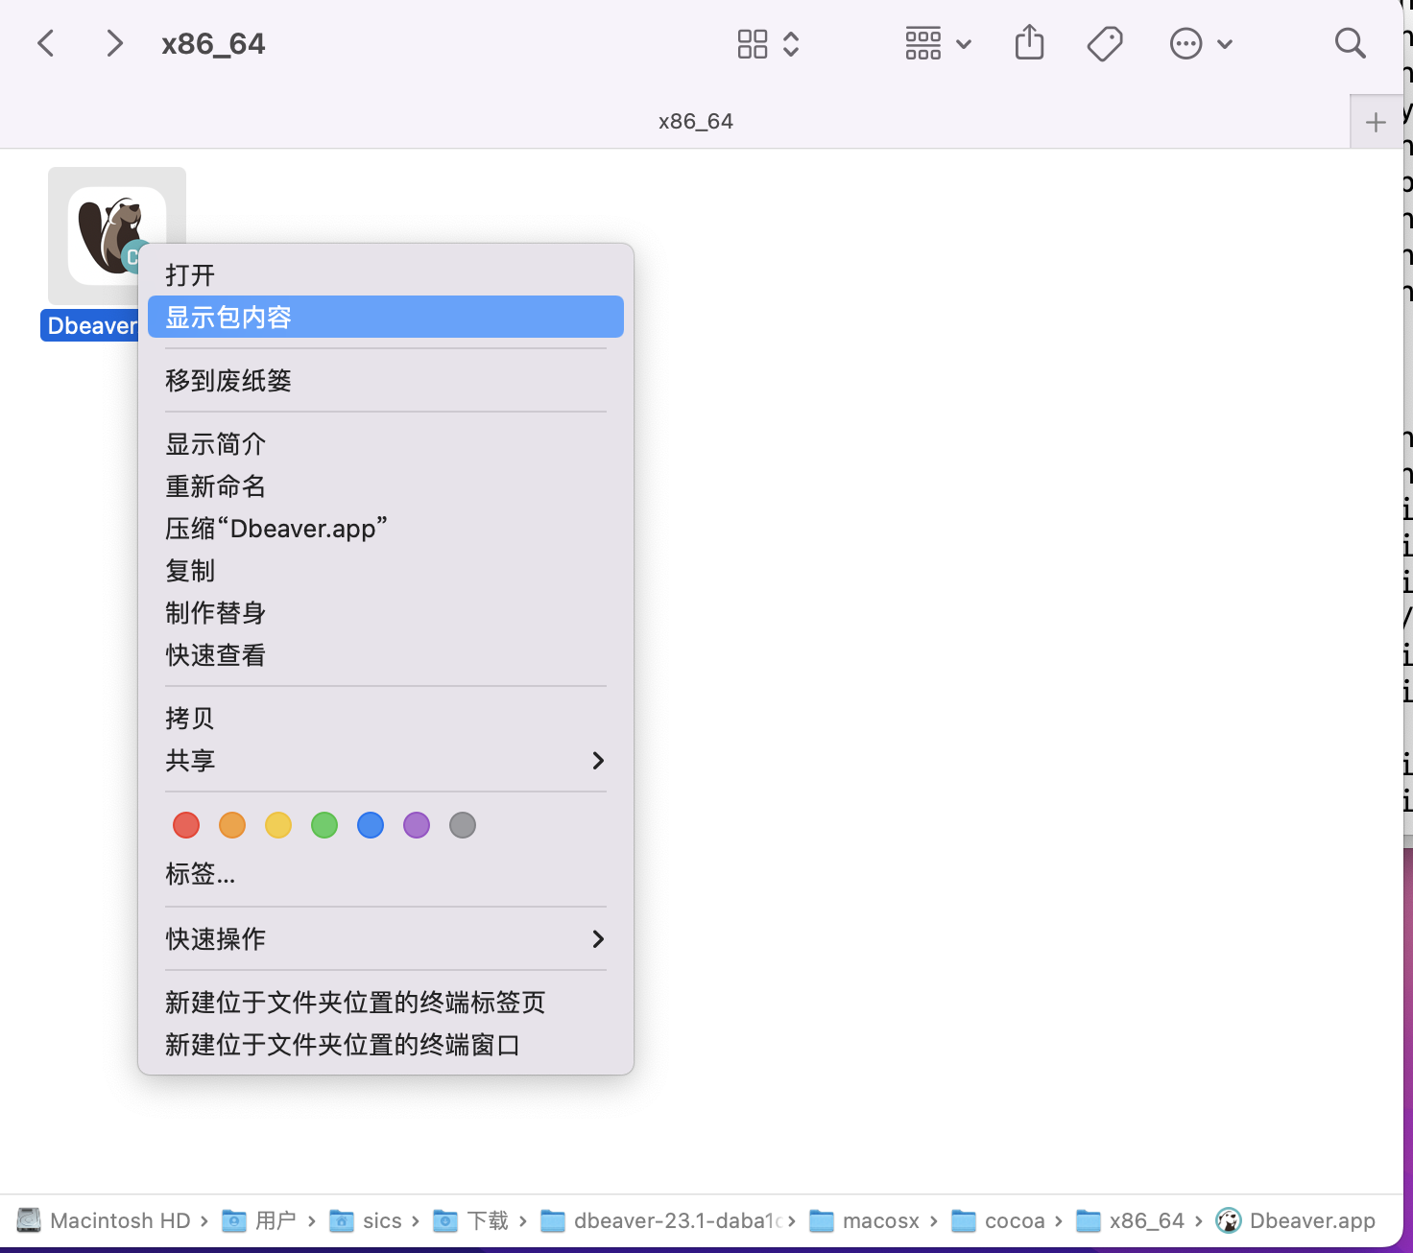Click macosx folder in path bar
The image size is (1413, 1253).
click(x=864, y=1220)
